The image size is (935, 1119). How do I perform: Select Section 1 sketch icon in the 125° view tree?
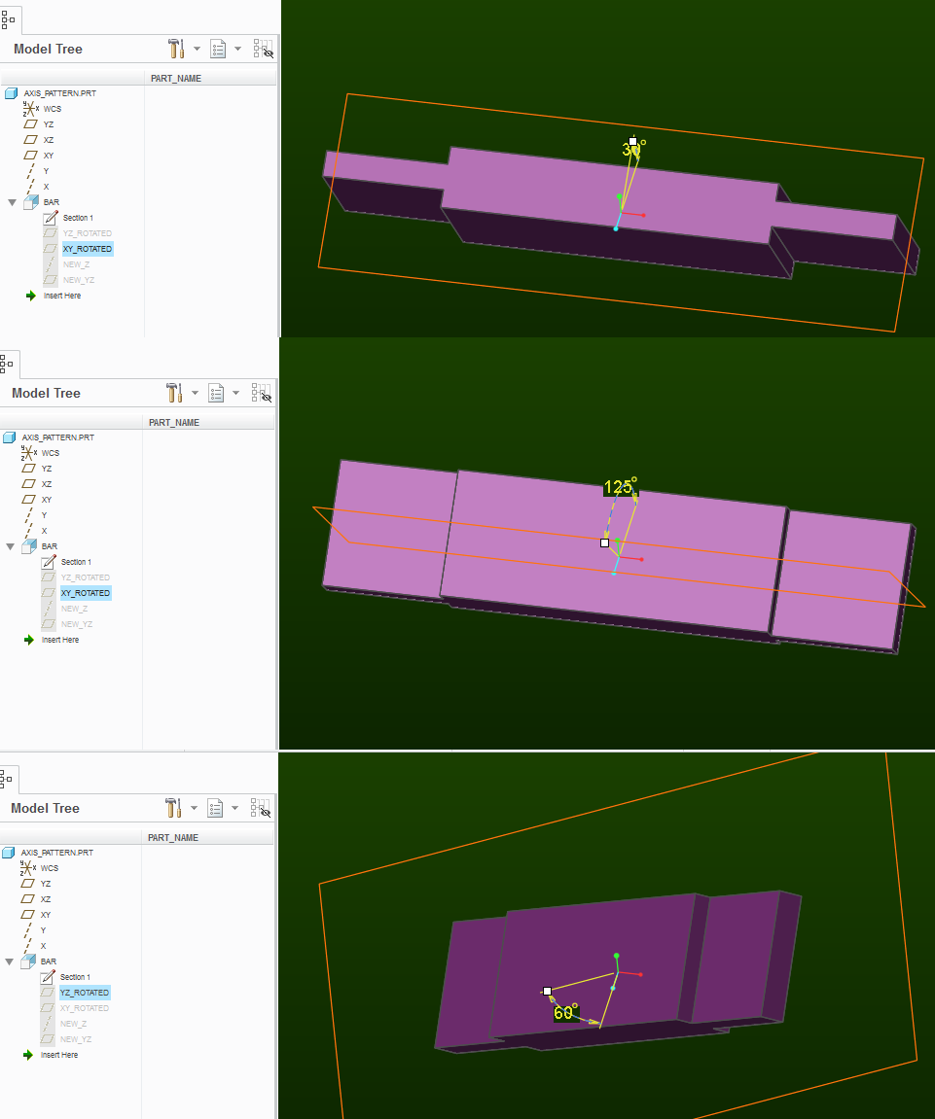coord(48,562)
